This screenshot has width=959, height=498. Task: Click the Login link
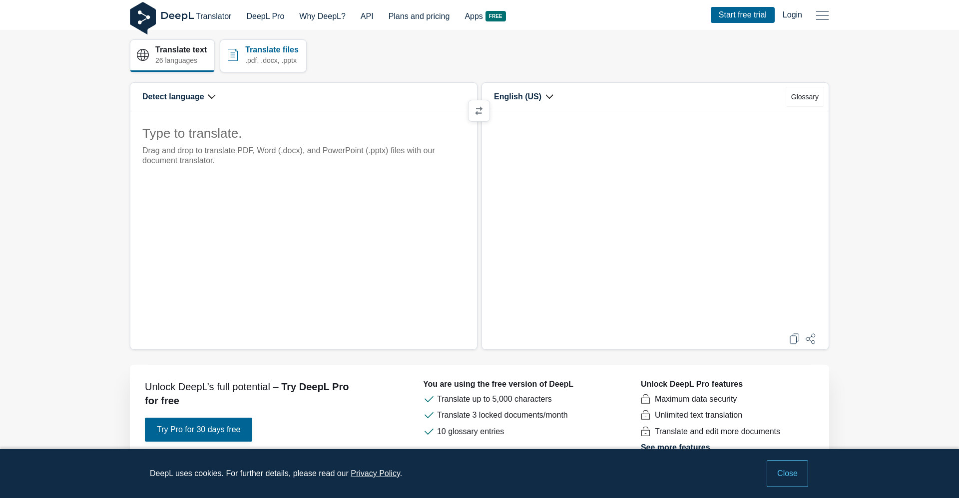point(792,15)
